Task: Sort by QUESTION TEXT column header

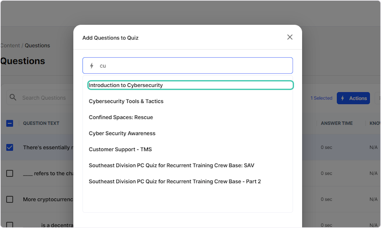Action: [x=41, y=123]
